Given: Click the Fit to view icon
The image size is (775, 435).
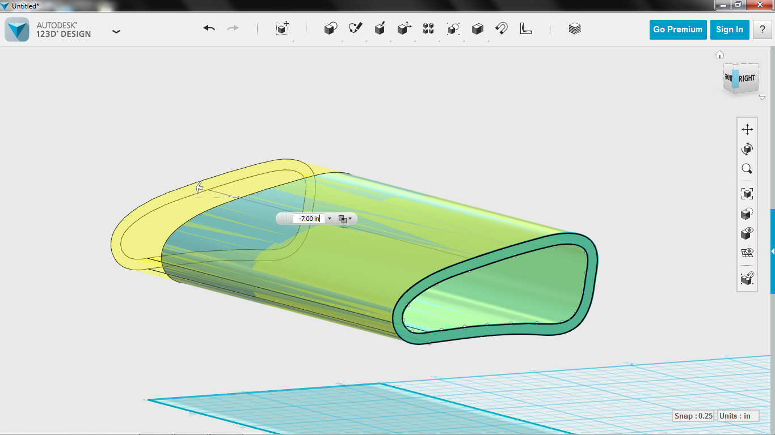Looking at the screenshot, I should (747, 194).
